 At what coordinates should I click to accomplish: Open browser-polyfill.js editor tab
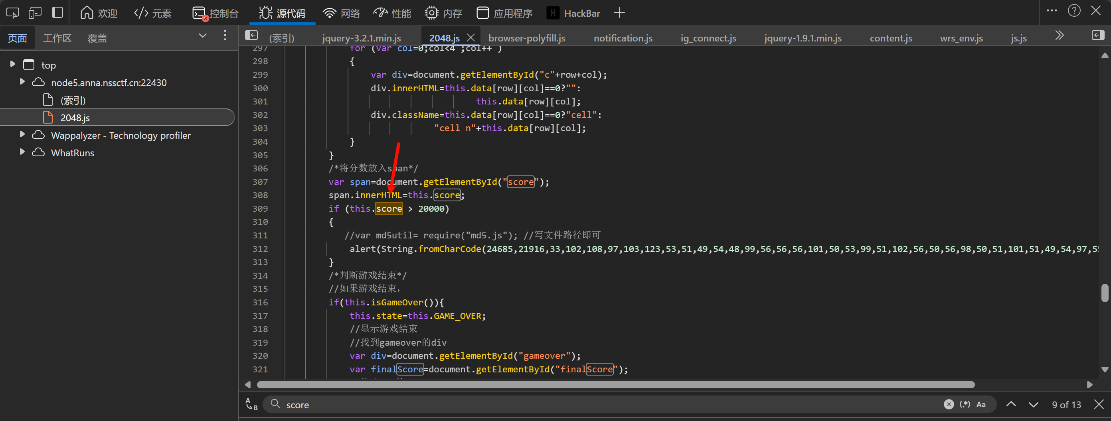point(527,38)
